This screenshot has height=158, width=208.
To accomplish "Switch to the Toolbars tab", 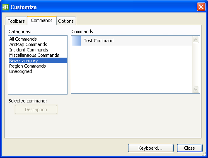I will [16, 21].
